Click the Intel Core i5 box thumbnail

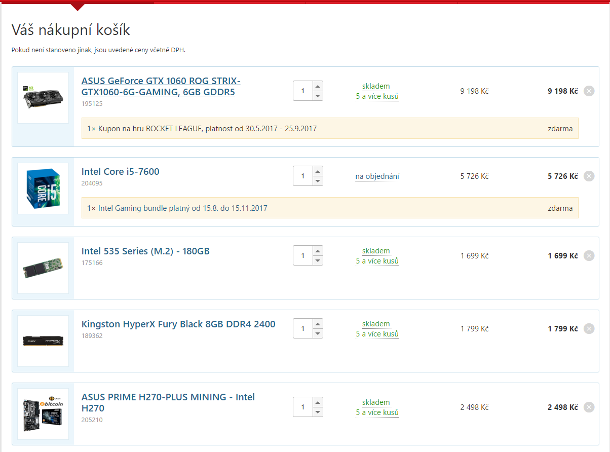[x=43, y=188]
